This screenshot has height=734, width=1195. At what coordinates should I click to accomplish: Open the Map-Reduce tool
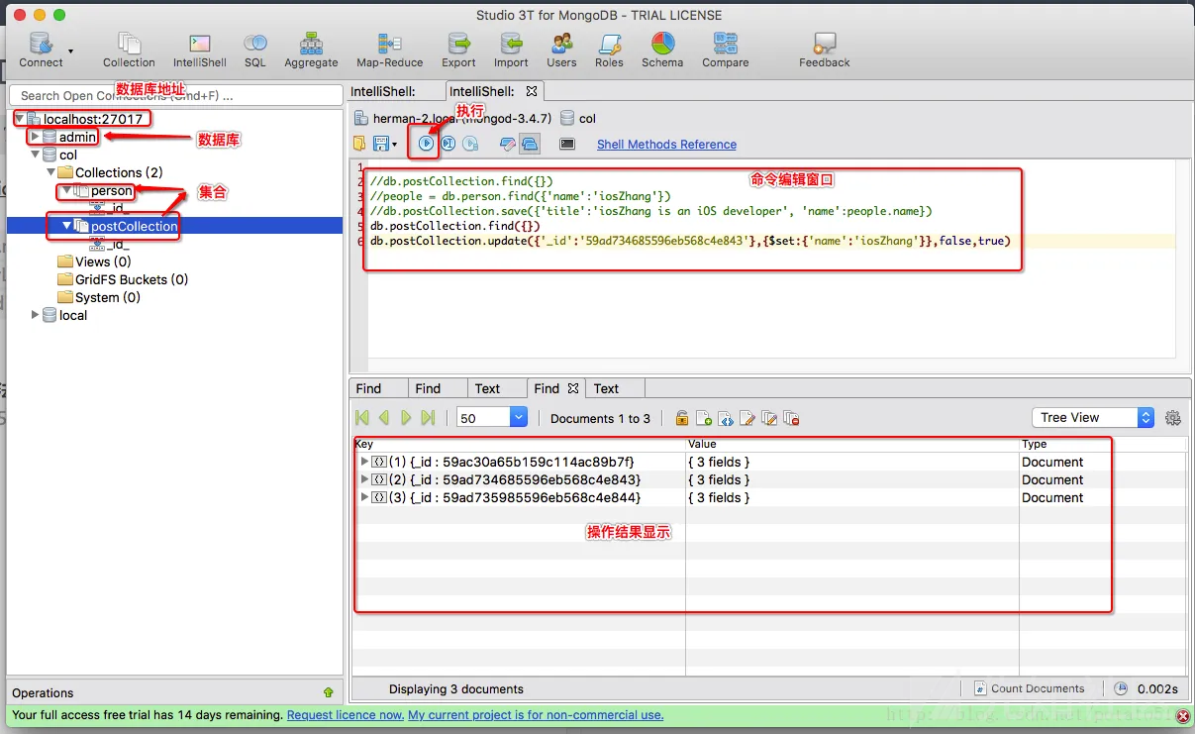point(389,50)
